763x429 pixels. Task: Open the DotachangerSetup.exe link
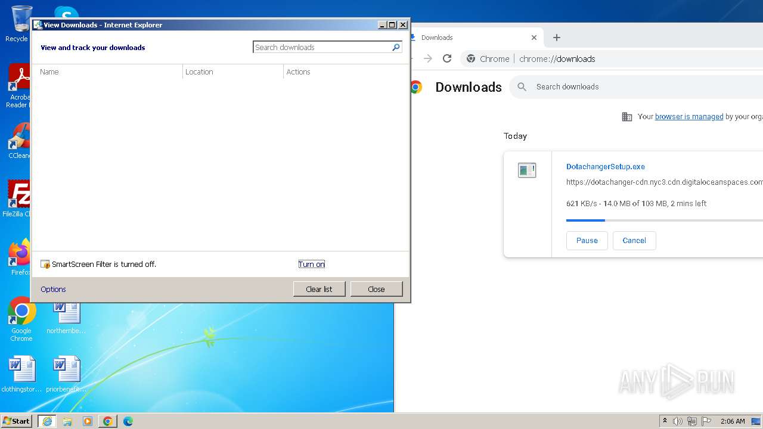606,167
